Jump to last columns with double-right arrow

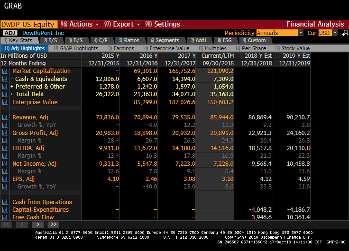53,224
